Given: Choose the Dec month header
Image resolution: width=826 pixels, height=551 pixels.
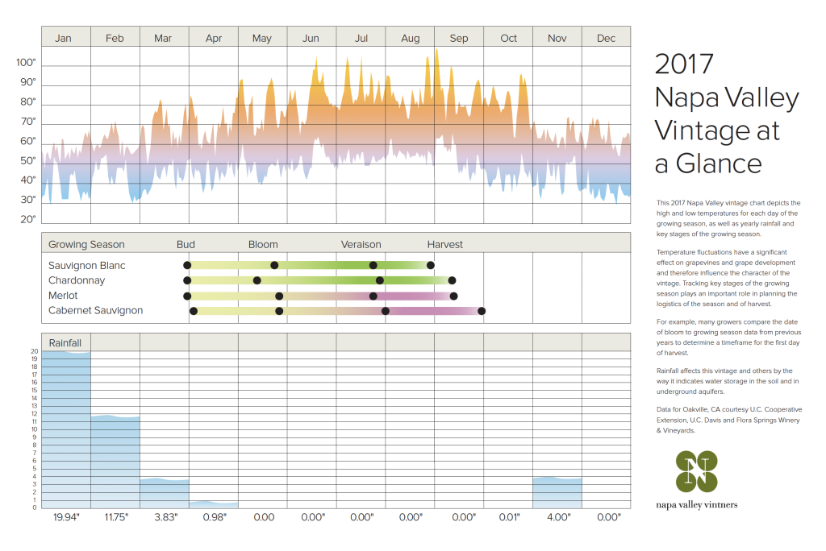Looking at the screenshot, I should tap(606, 38).
